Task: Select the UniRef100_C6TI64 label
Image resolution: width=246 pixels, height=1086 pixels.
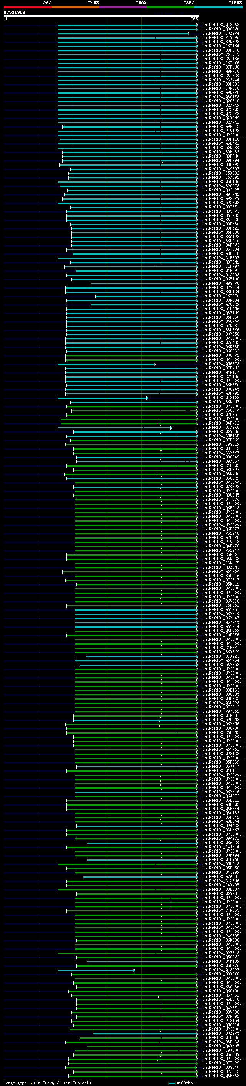Action: tap(221, 46)
